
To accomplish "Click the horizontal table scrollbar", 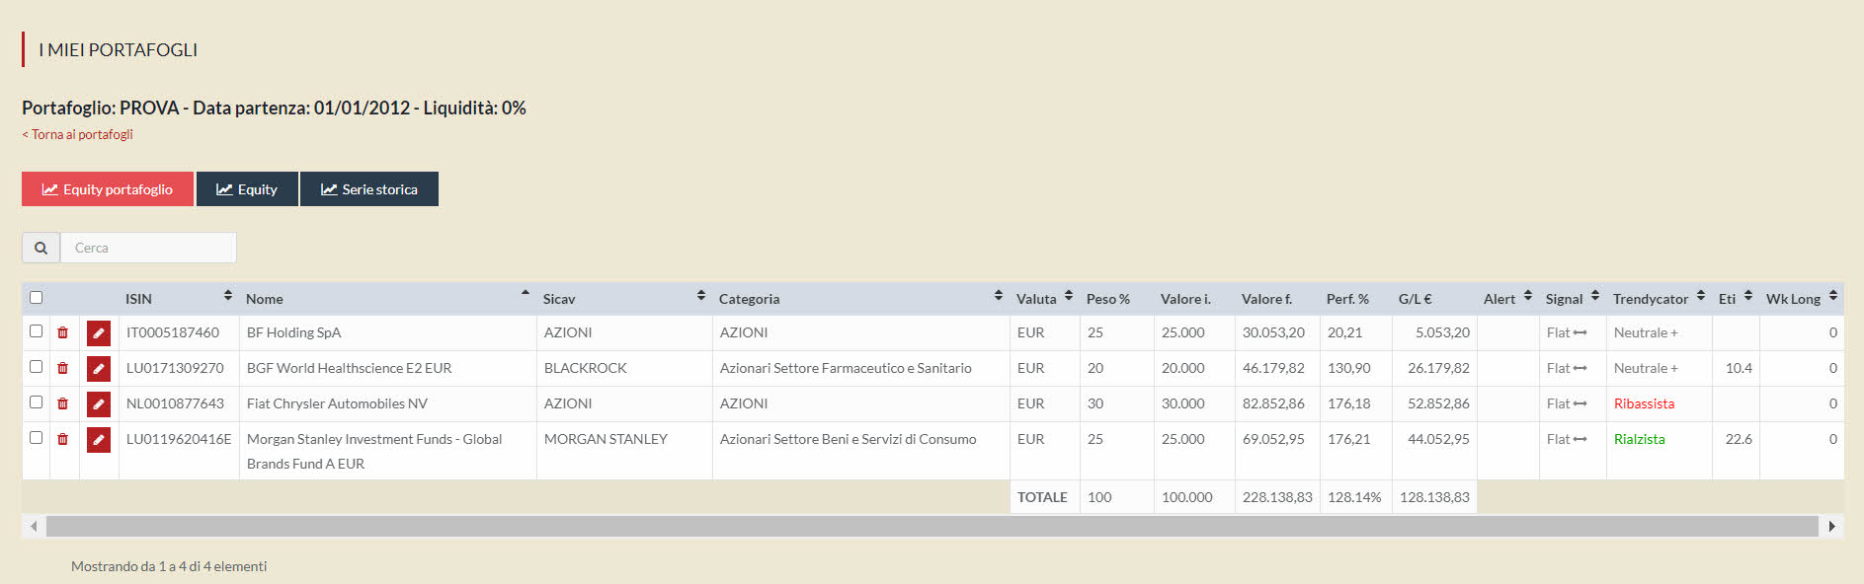I will (932, 527).
